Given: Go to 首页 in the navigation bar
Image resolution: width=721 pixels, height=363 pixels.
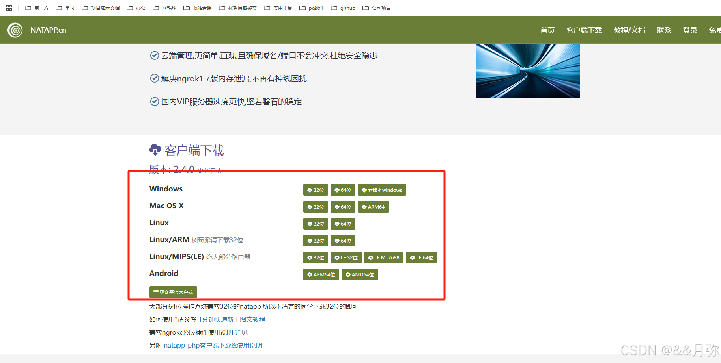Looking at the screenshot, I should [x=547, y=30].
